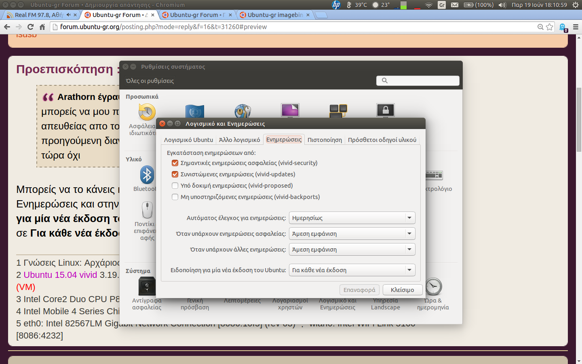Click the 'Λογαριασμοί χρηστών' label
Viewport: 582px width, 364px height.
click(290, 304)
